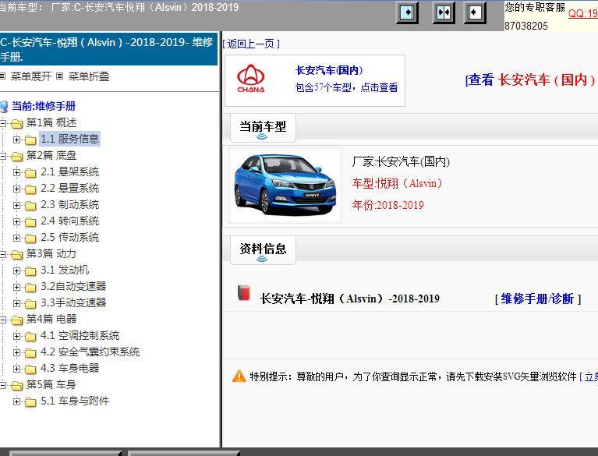Viewport: 598px width, 456px height.
Task: Click the blue Alsvin car thumbnail
Action: (285, 186)
